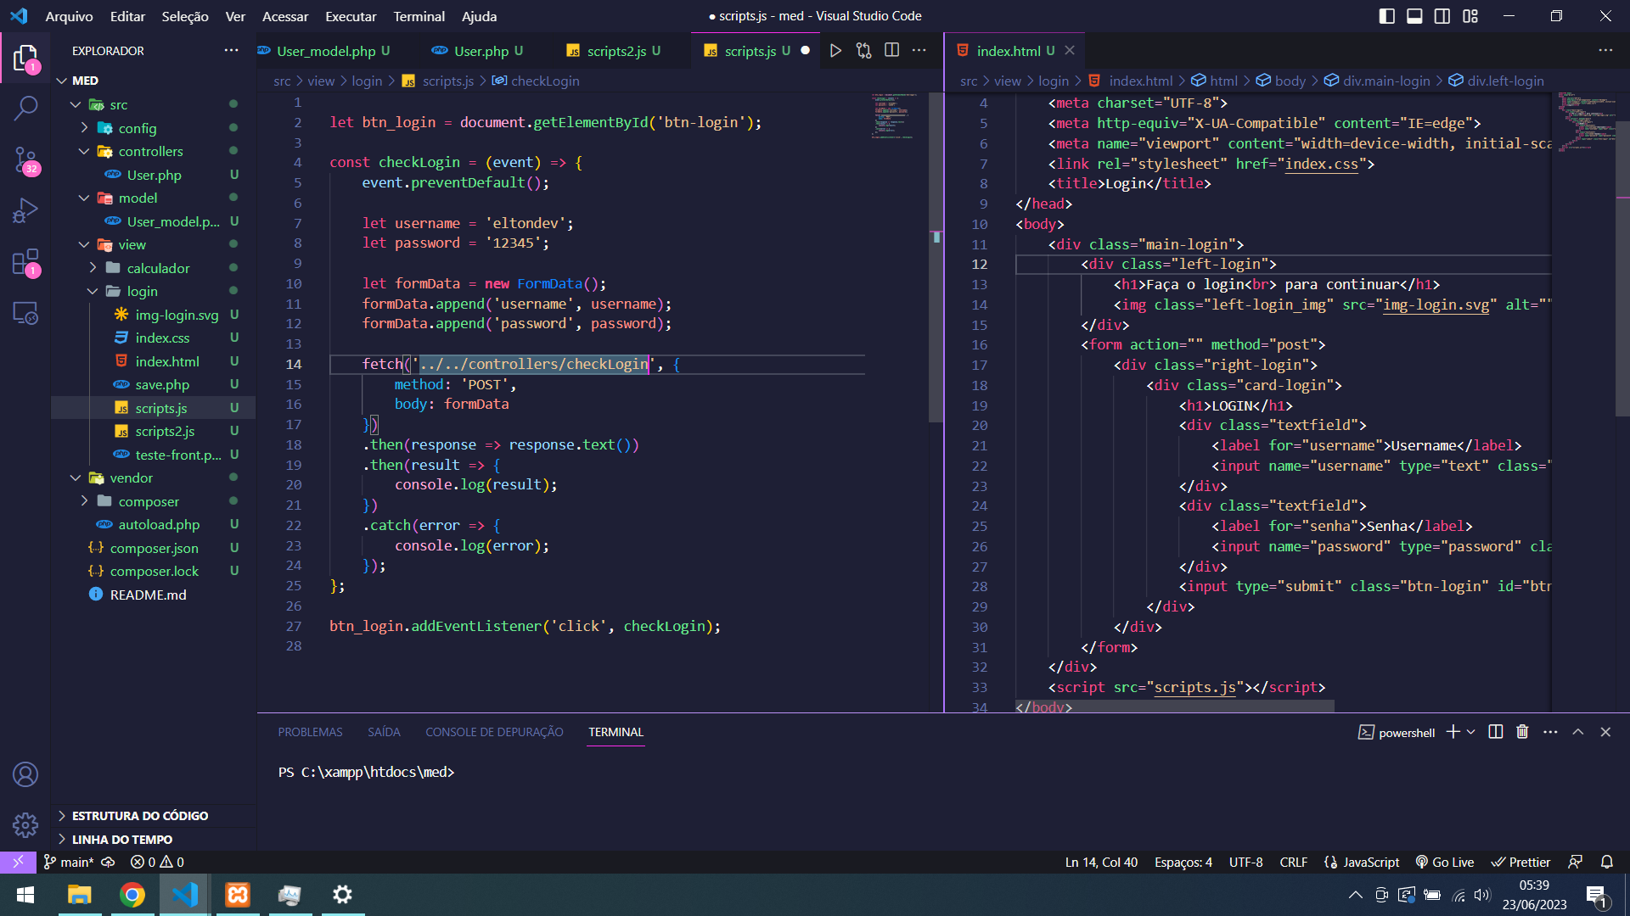Kill the terminal with trash icon
Viewport: 1630px width, 916px height.
coord(1522,732)
